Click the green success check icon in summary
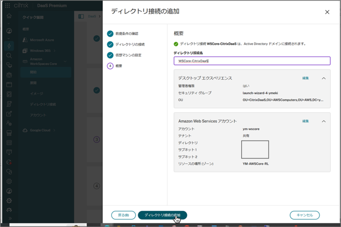This screenshot has height=227, width=341. [x=176, y=44]
